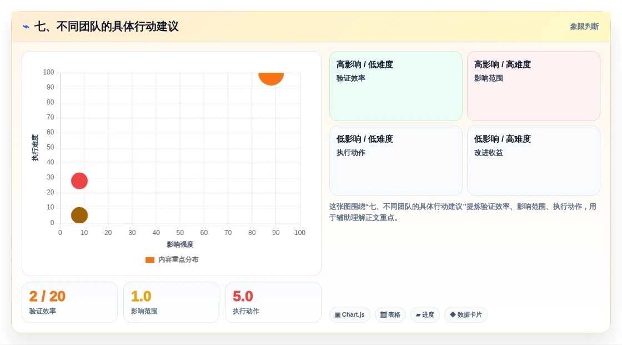The height and width of the screenshot is (345, 622).
Task: Click the 表格 tag chip
Action: point(390,315)
